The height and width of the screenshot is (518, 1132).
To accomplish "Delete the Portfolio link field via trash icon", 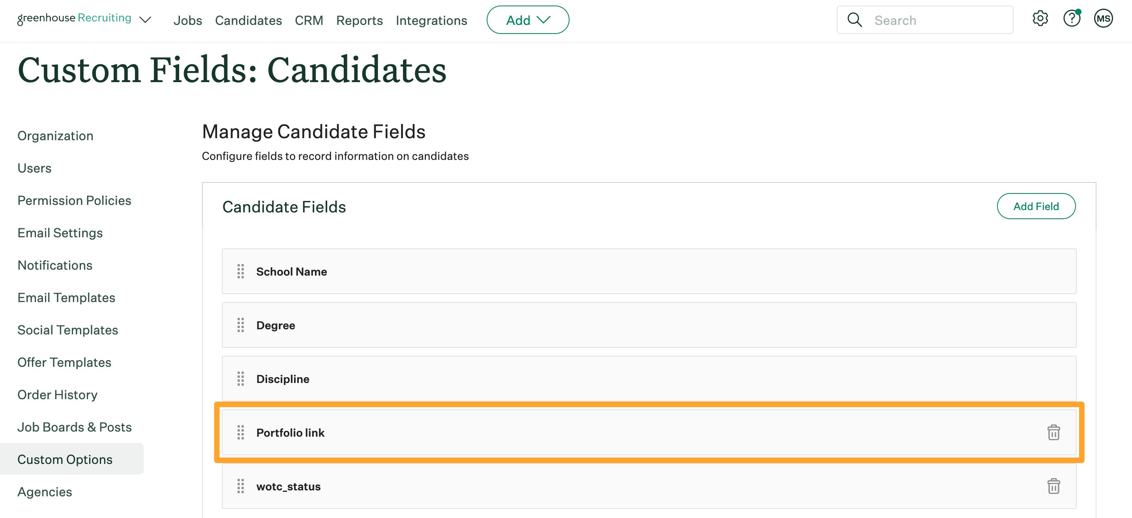I will pos(1054,433).
